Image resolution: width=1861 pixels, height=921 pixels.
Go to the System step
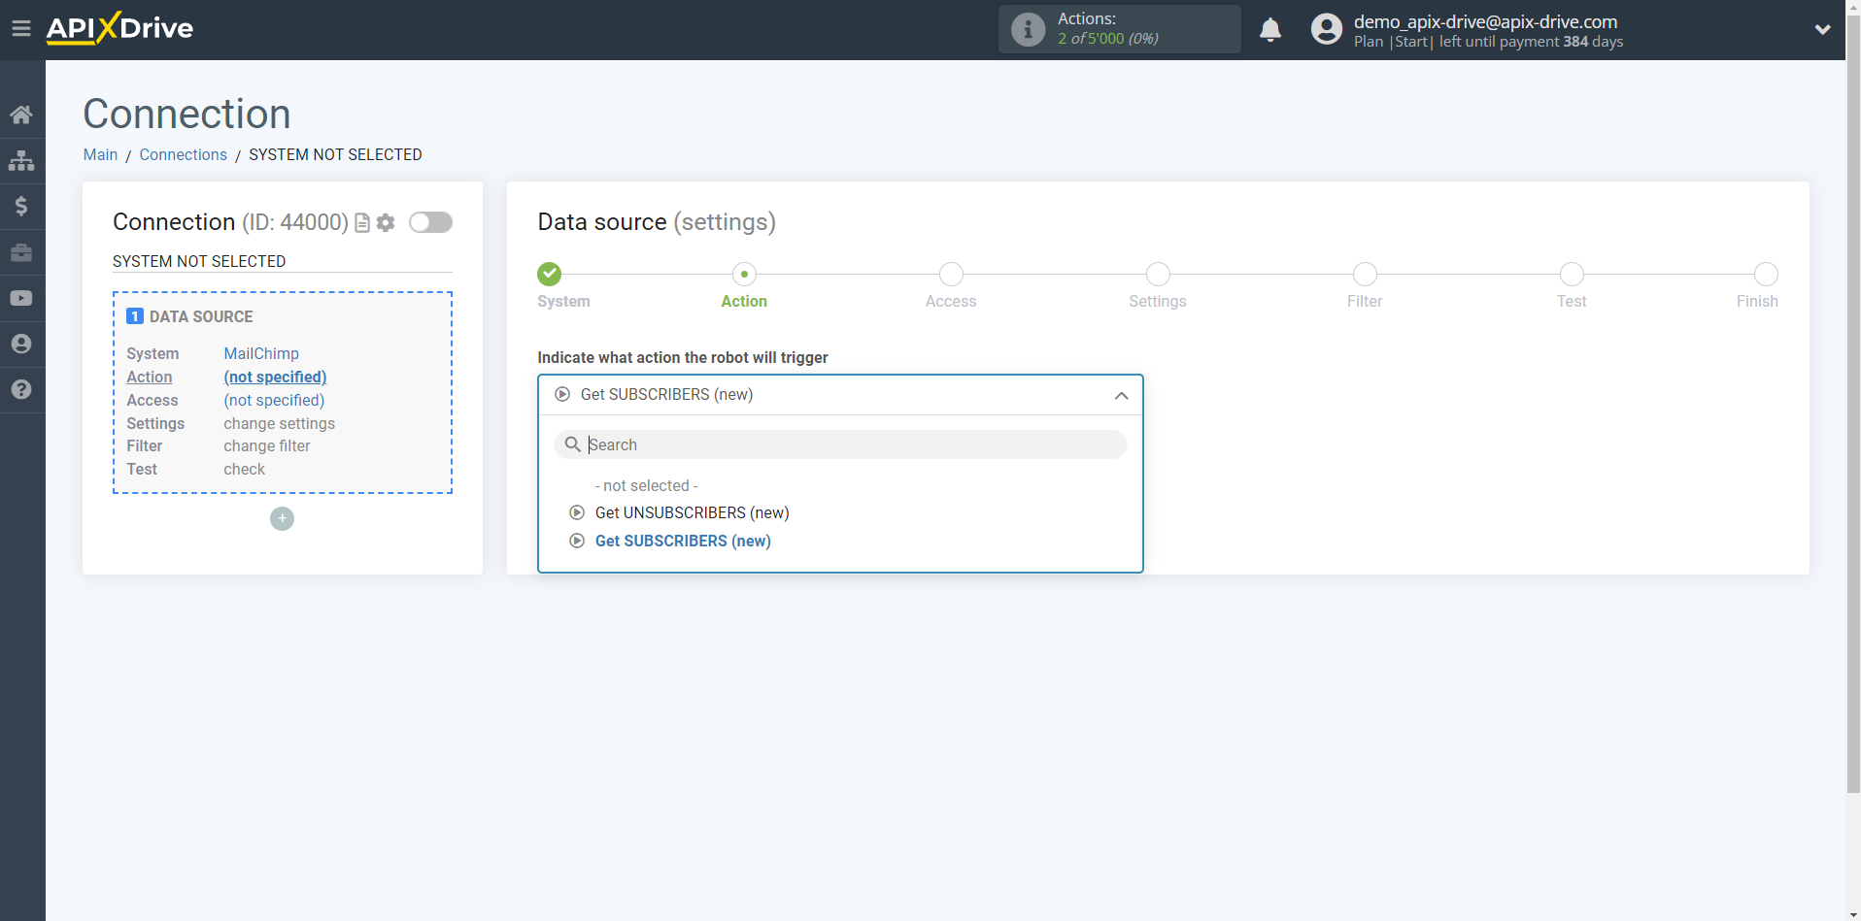click(x=550, y=274)
